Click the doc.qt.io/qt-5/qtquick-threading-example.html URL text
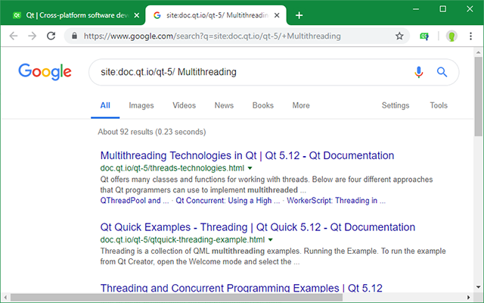Screen dimensions: 484x303 click(x=182, y=239)
